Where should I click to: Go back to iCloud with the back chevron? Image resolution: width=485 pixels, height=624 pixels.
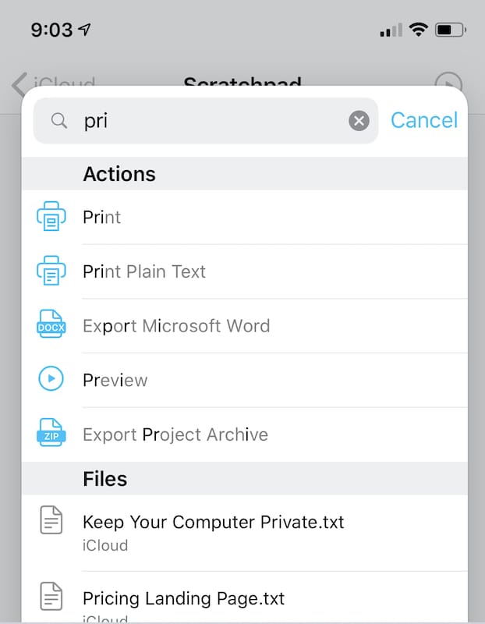20,83
